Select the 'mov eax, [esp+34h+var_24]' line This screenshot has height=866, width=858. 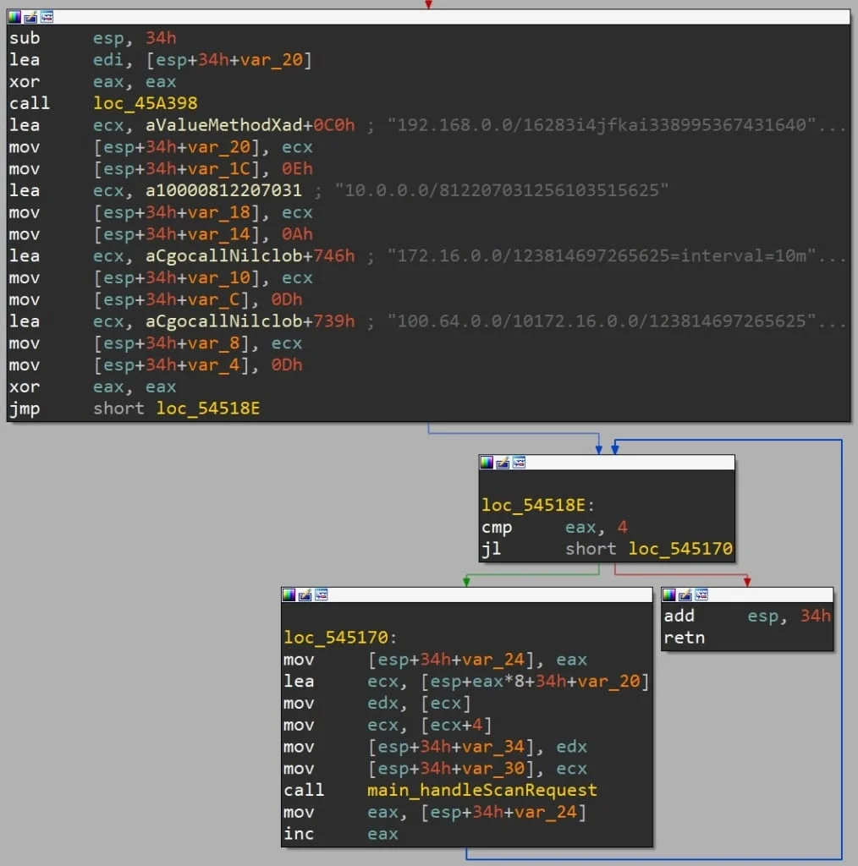tap(436, 813)
